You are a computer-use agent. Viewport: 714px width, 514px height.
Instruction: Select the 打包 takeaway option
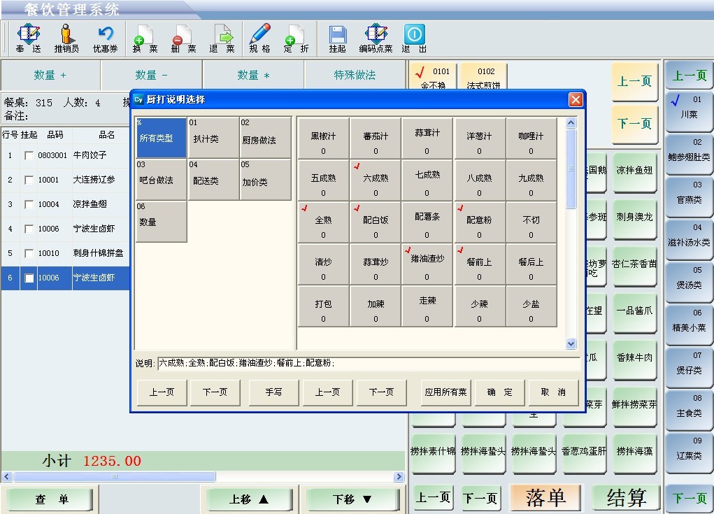323,306
